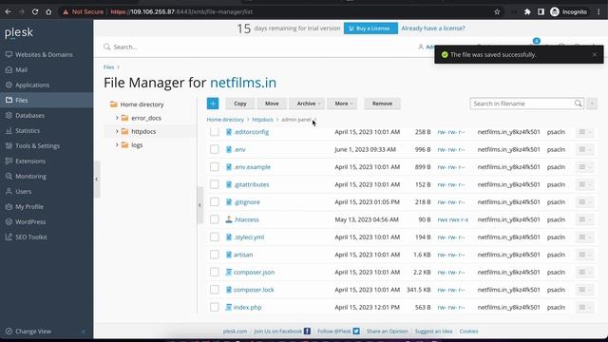Tick the checkbox for .htaccess
Screen dimensions: 608x342
coord(215,219)
